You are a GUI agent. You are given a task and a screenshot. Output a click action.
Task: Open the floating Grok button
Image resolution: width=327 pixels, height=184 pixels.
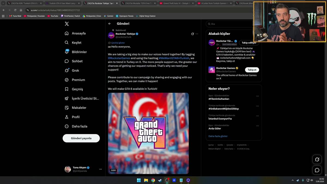(317, 159)
